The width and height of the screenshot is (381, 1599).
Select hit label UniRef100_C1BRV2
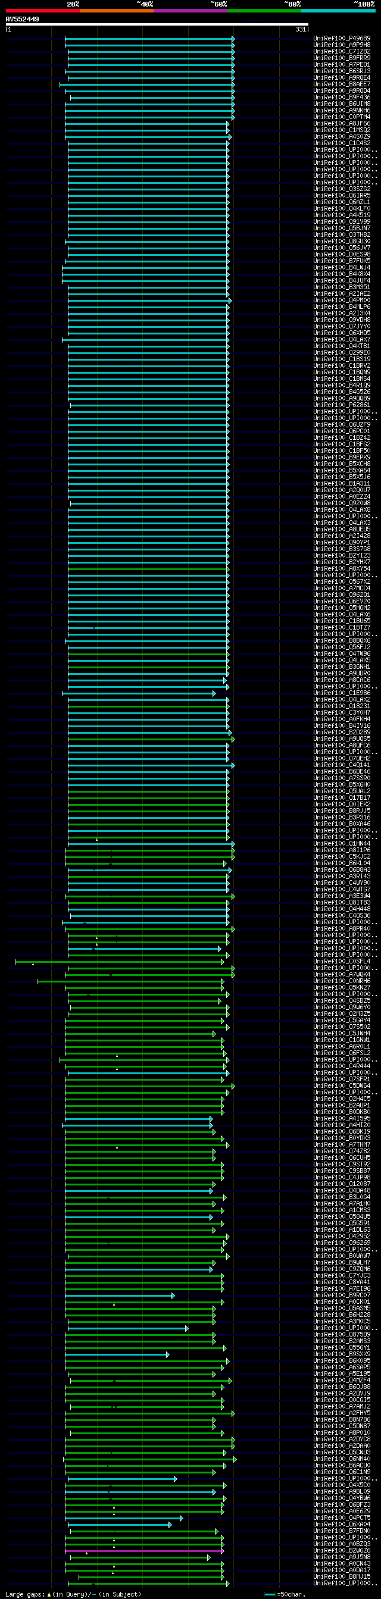[342, 365]
